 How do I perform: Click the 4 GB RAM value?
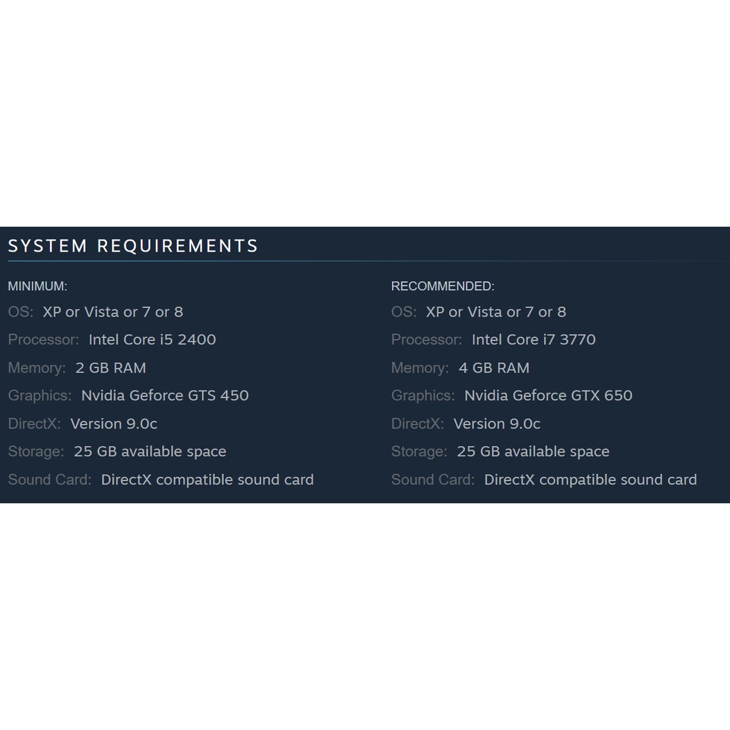493,368
